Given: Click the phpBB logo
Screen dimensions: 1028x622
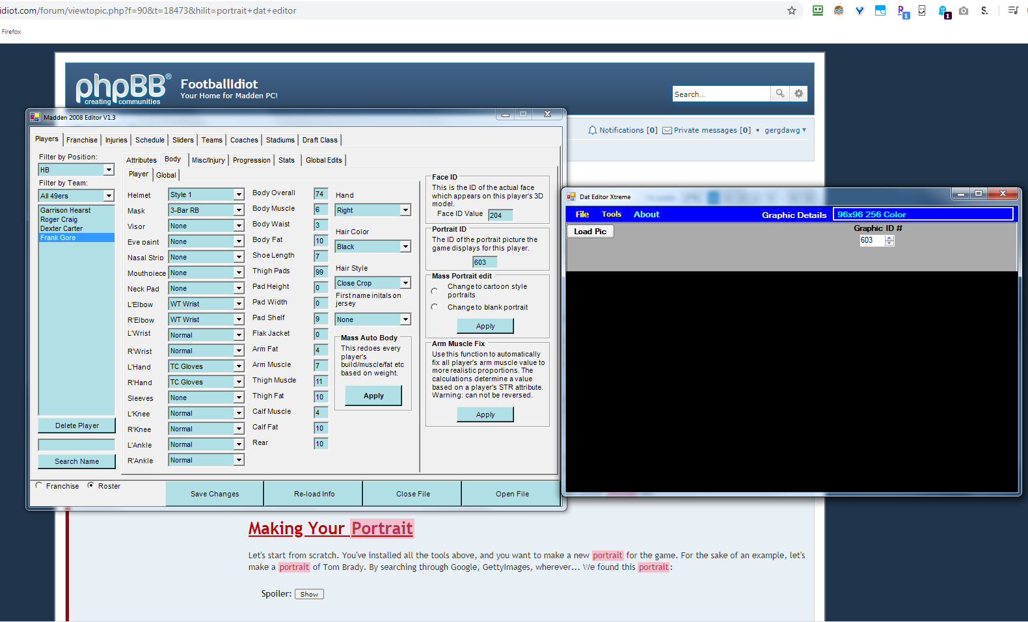Looking at the screenshot, I should point(122,88).
